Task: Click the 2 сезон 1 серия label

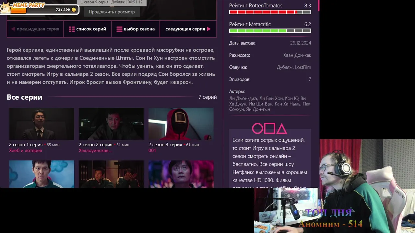Action: [26, 145]
